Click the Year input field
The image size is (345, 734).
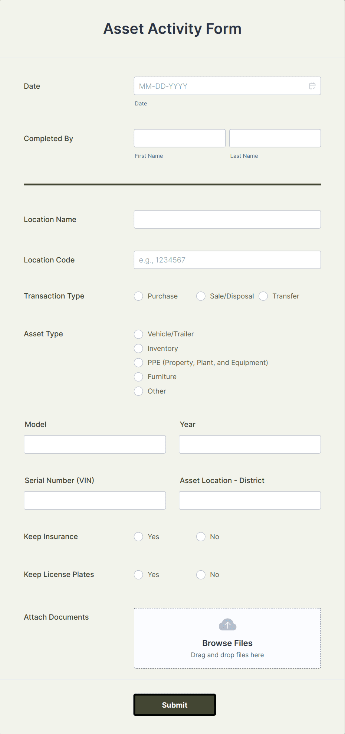click(x=250, y=444)
